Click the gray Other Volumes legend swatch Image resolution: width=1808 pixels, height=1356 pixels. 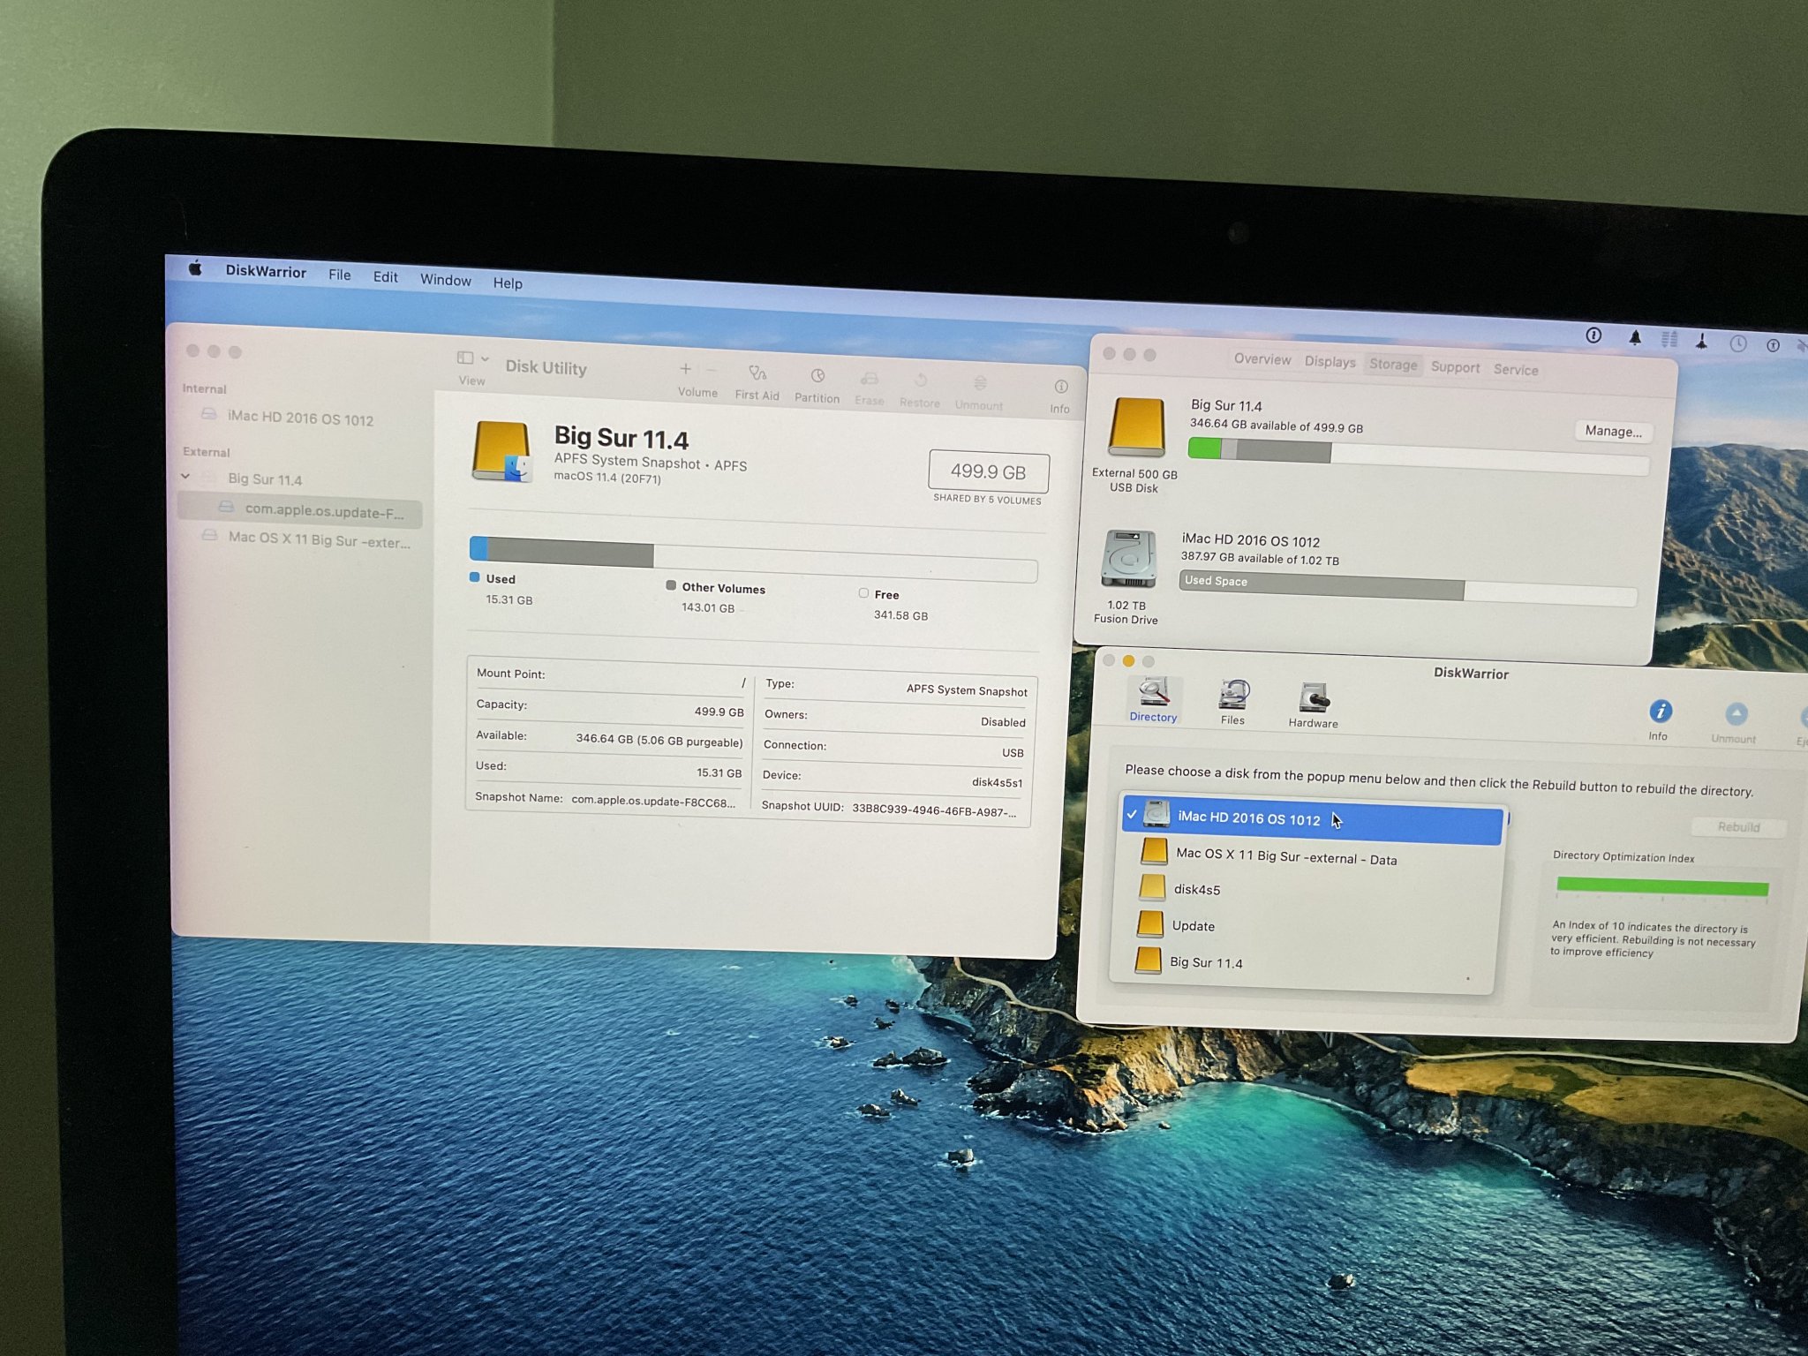671,585
